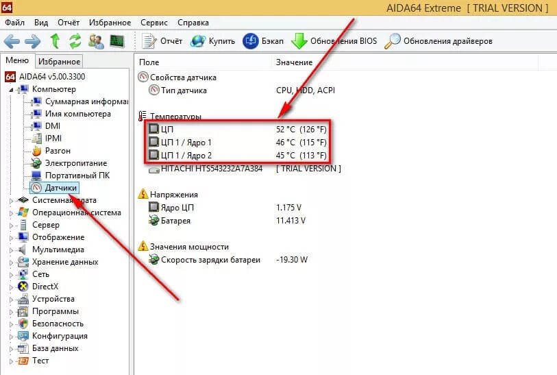Switch to the Меню tab
The width and height of the screenshot is (557, 375).
[x=17, y=60]
